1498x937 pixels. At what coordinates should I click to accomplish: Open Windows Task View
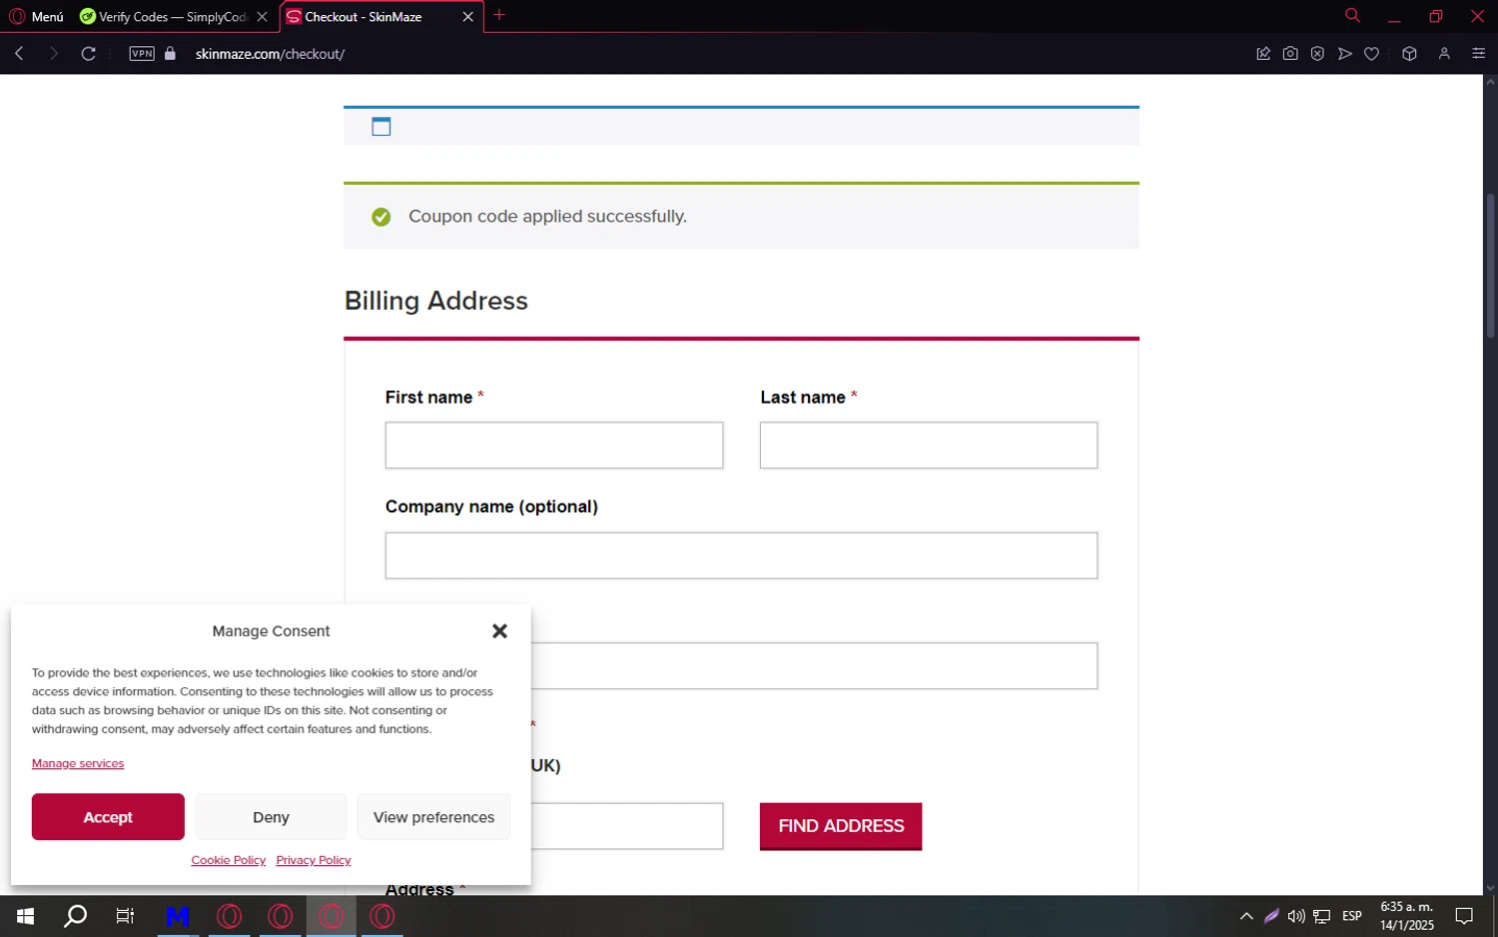tap(125, 916)
